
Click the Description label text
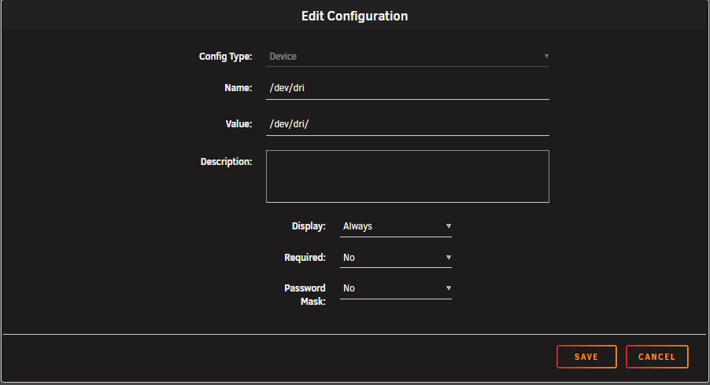[226, 162]
